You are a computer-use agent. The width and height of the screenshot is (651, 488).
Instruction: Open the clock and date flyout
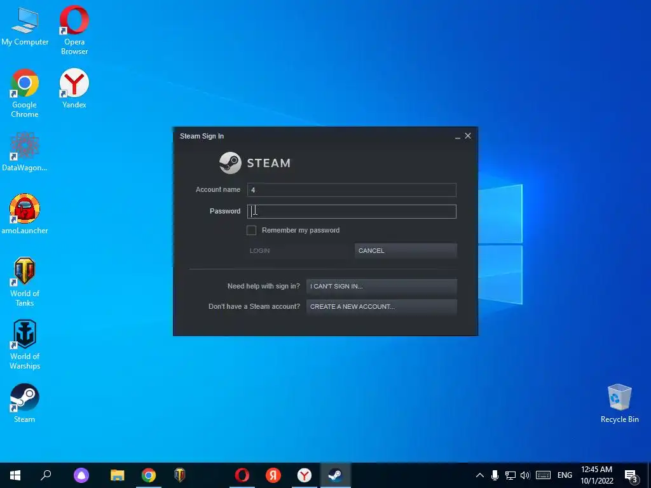coord(596,475)
